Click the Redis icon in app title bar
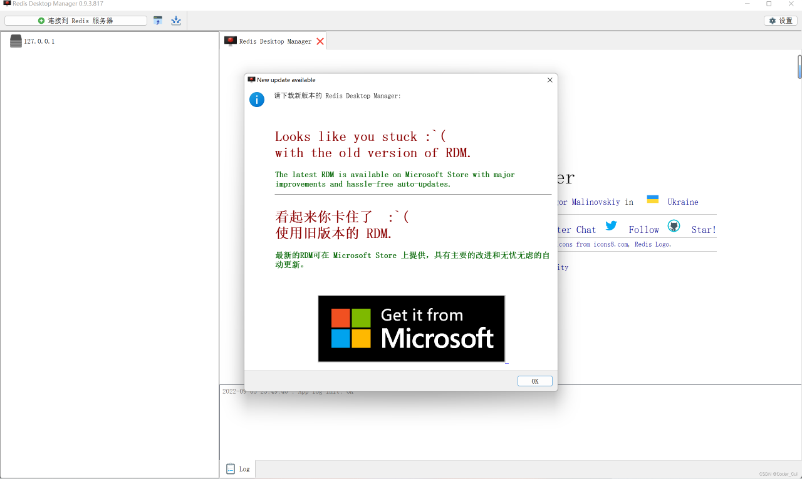Image resolution: width=802 pixels, height=479 pixels. point(7,3)
